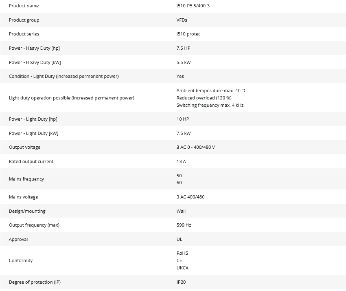
Task: Select the "Reduced overload (120 %)" line
Action: (x=204, y=98)
